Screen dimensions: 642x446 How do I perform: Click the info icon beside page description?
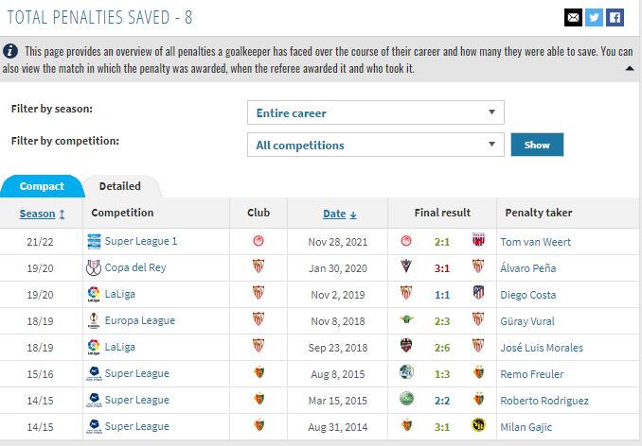[9, 51]
